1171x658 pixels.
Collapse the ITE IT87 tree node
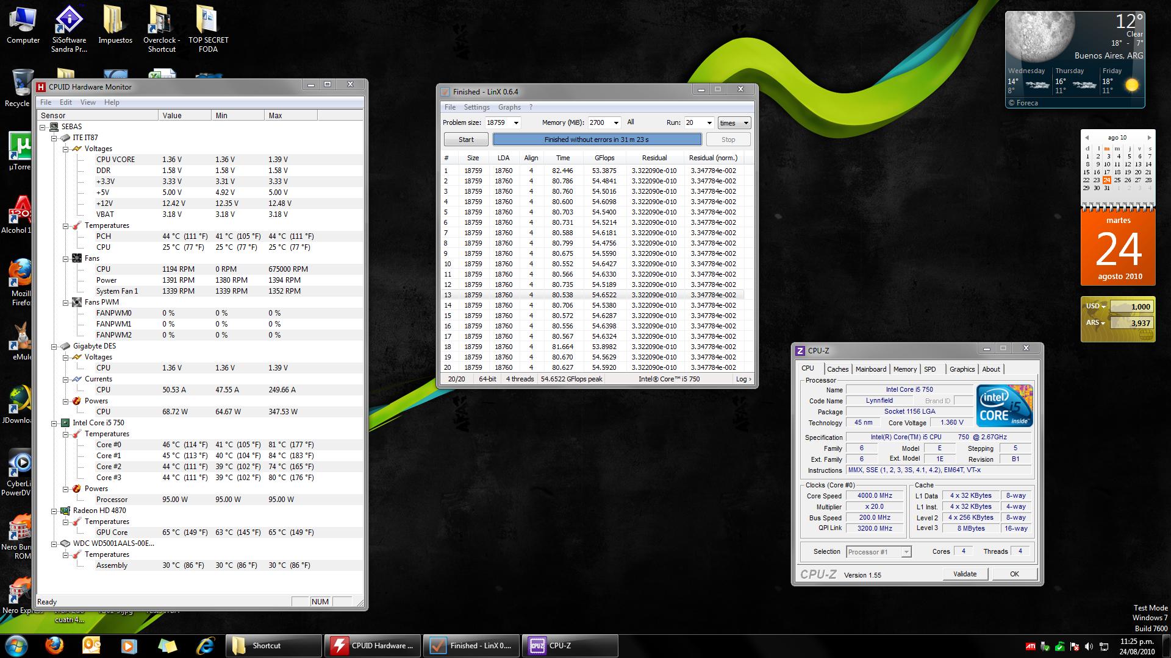(x=54, y=138)
